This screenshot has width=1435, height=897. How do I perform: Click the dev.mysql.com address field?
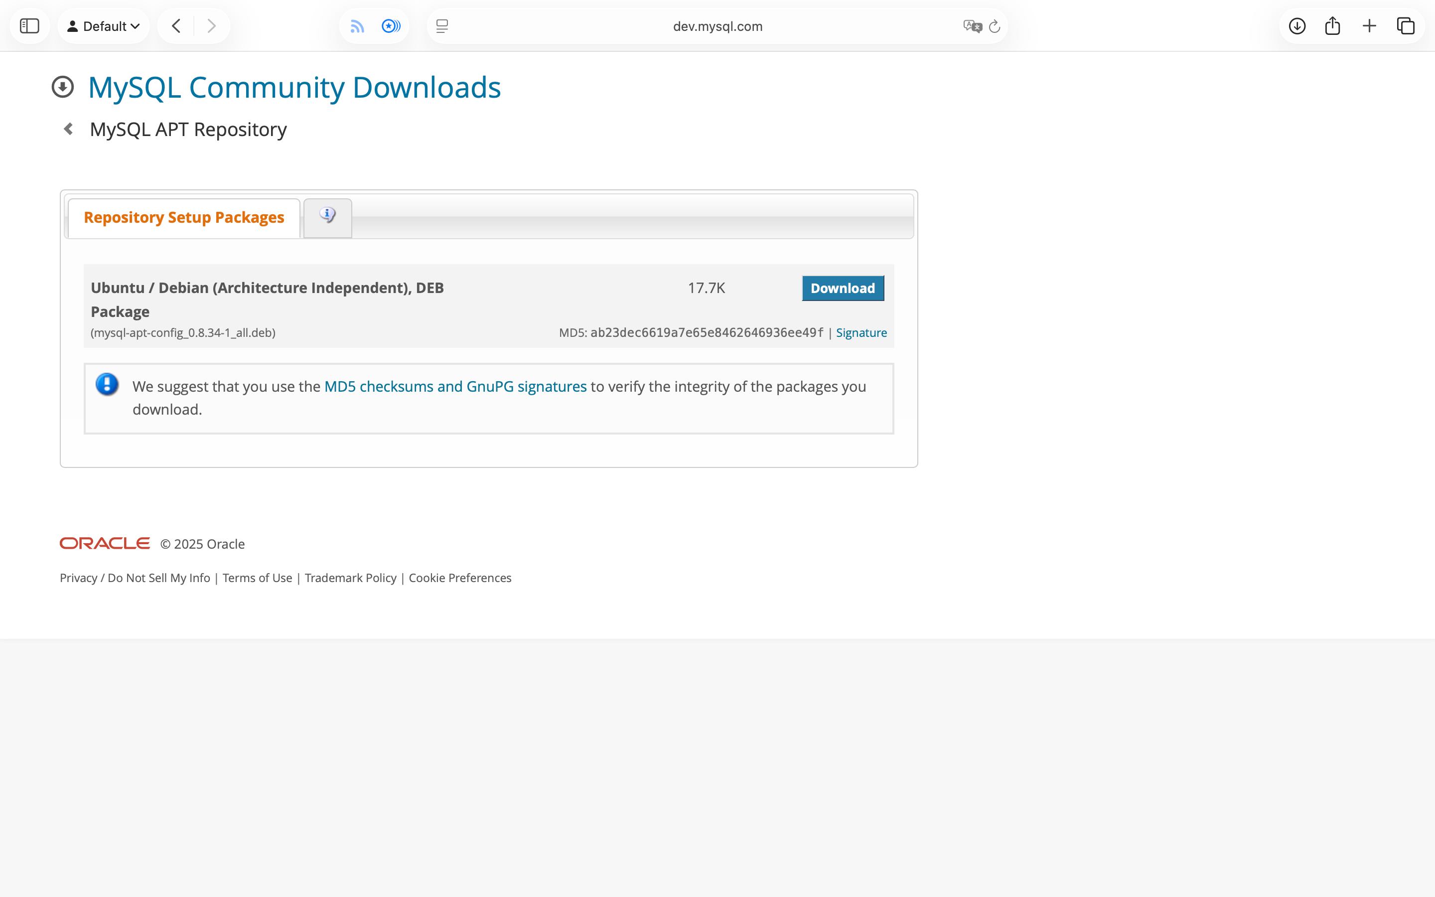pyautogui.click(x=717, y=26)
